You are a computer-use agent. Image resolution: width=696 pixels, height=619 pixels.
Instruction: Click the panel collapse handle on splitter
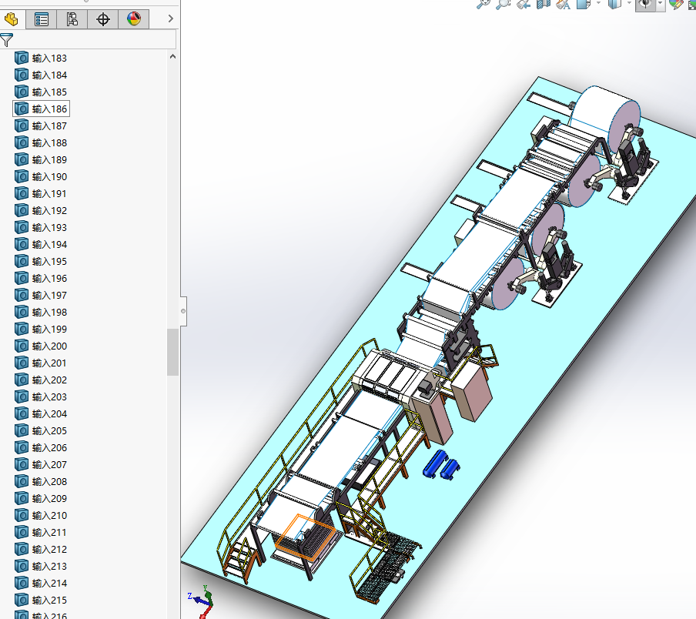pos(183,311)
